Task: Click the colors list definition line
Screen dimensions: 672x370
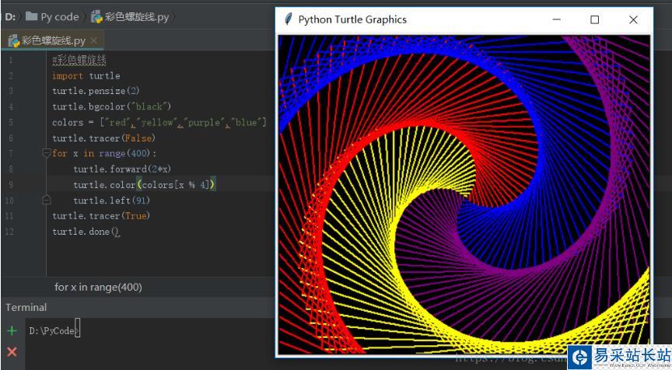Action: tap(159, 123)
